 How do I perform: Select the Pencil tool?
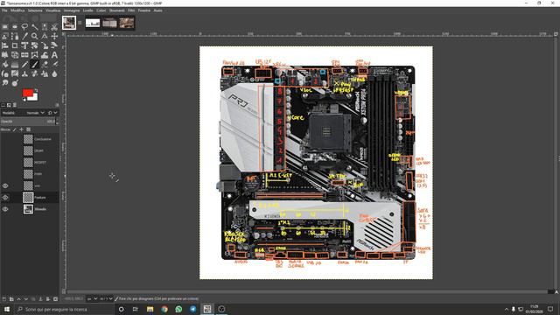(x=24, y=65)
